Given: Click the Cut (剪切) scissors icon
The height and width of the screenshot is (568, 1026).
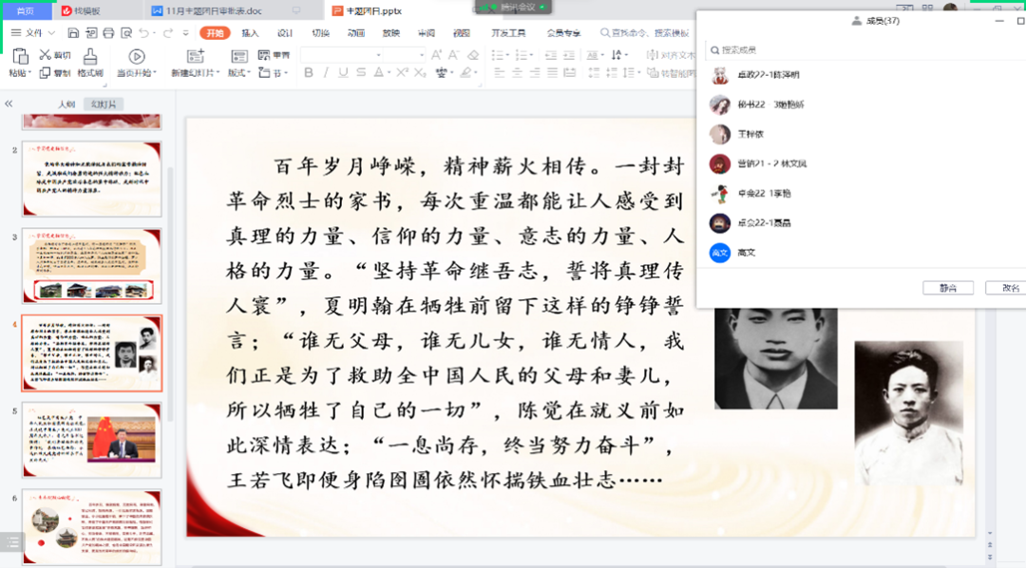Looking at the screenshot, I should click(46, 55).
